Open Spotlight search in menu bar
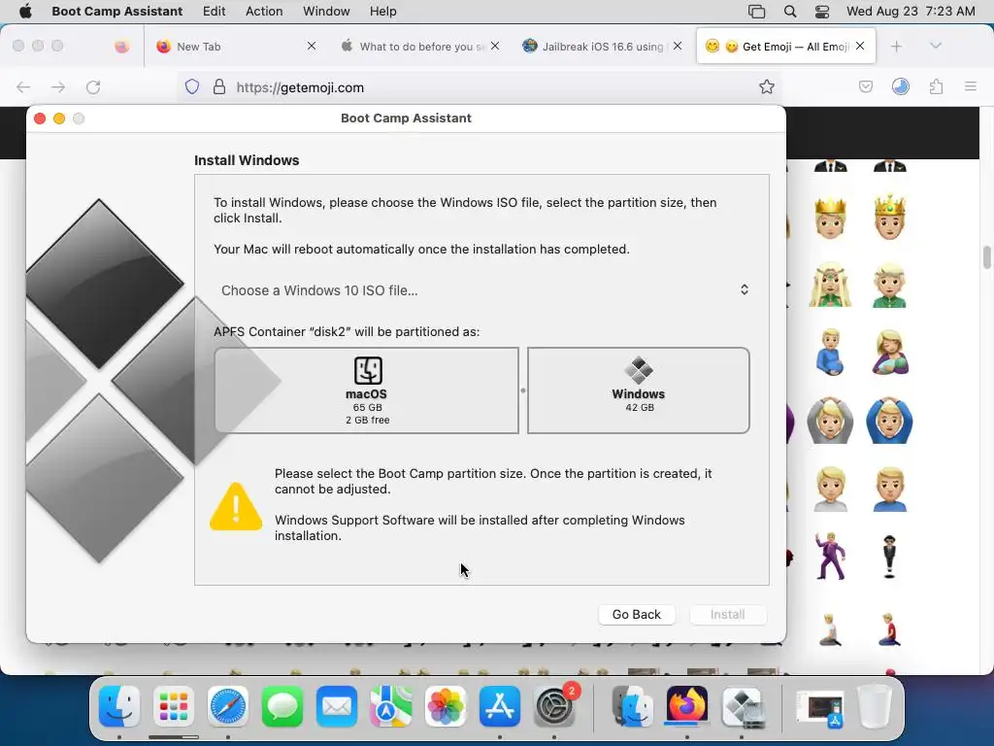 [789, 12]
